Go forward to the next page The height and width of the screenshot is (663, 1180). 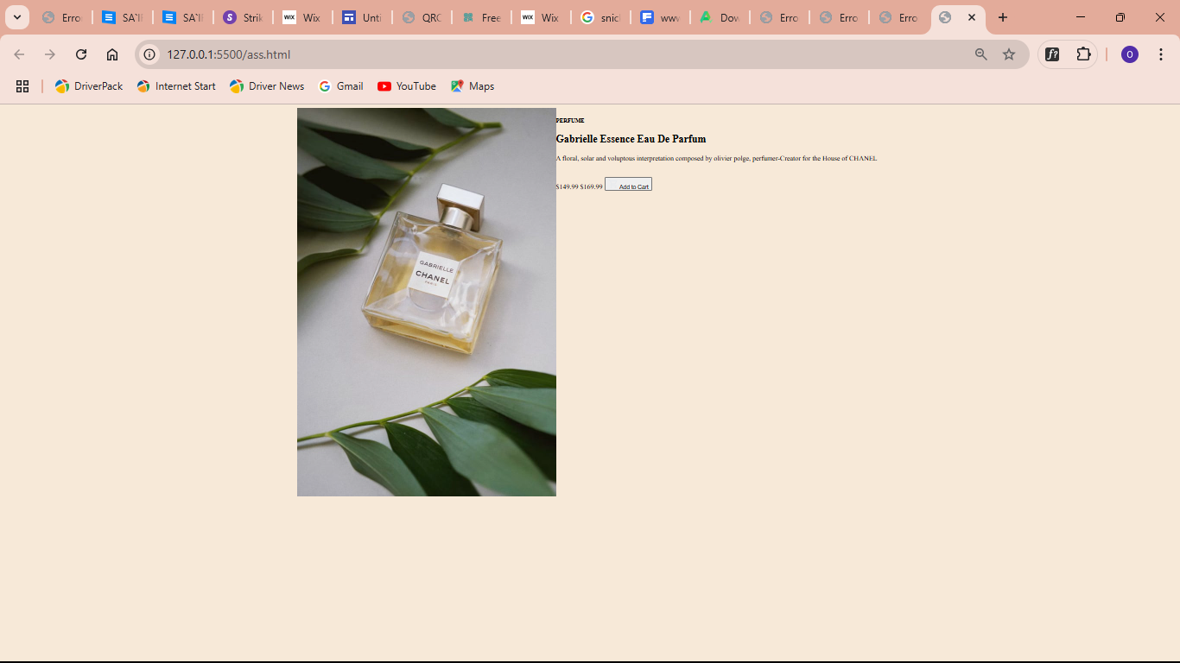pyautogui.click(x=50, y=54)
